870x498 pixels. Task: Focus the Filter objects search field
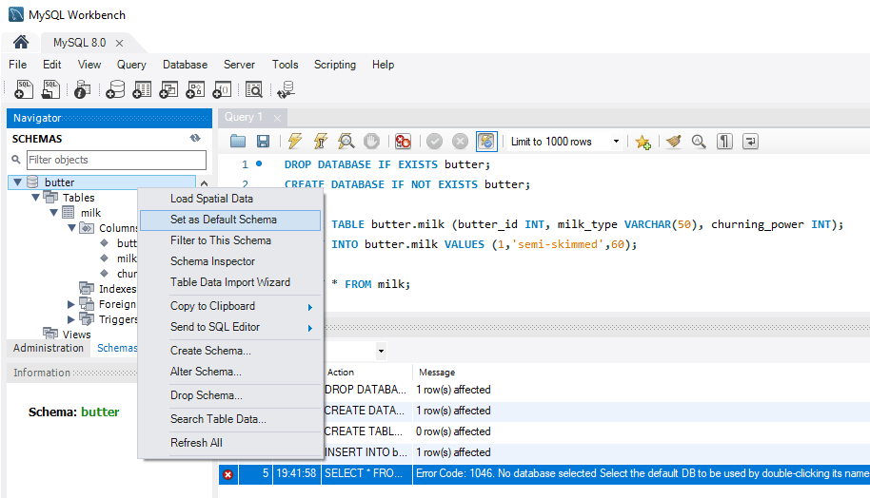coord(116,160)
